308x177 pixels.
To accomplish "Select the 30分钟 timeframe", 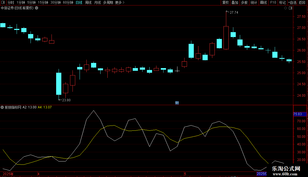I will (x=56, y=2).
